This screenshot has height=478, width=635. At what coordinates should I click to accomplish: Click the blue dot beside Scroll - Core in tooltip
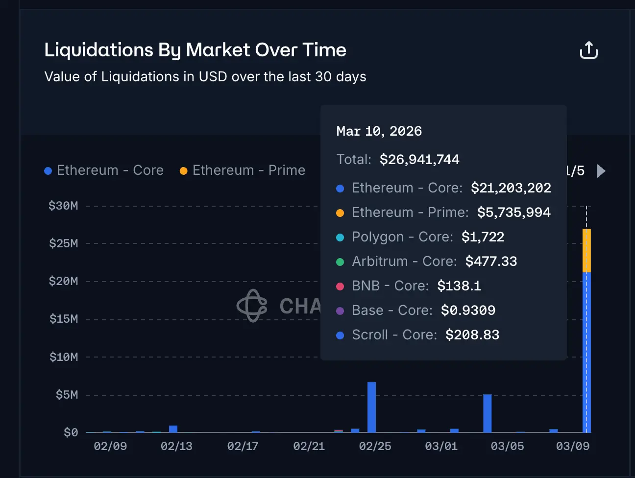pyautogui.click(x=340, y=335)
